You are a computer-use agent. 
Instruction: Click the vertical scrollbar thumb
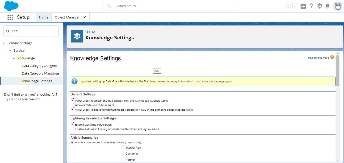(x=338, y=70)
